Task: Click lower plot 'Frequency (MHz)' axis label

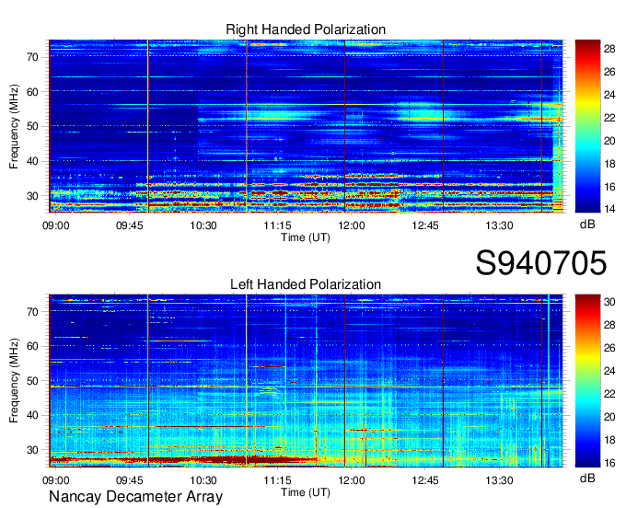Action: click(14, 381)
